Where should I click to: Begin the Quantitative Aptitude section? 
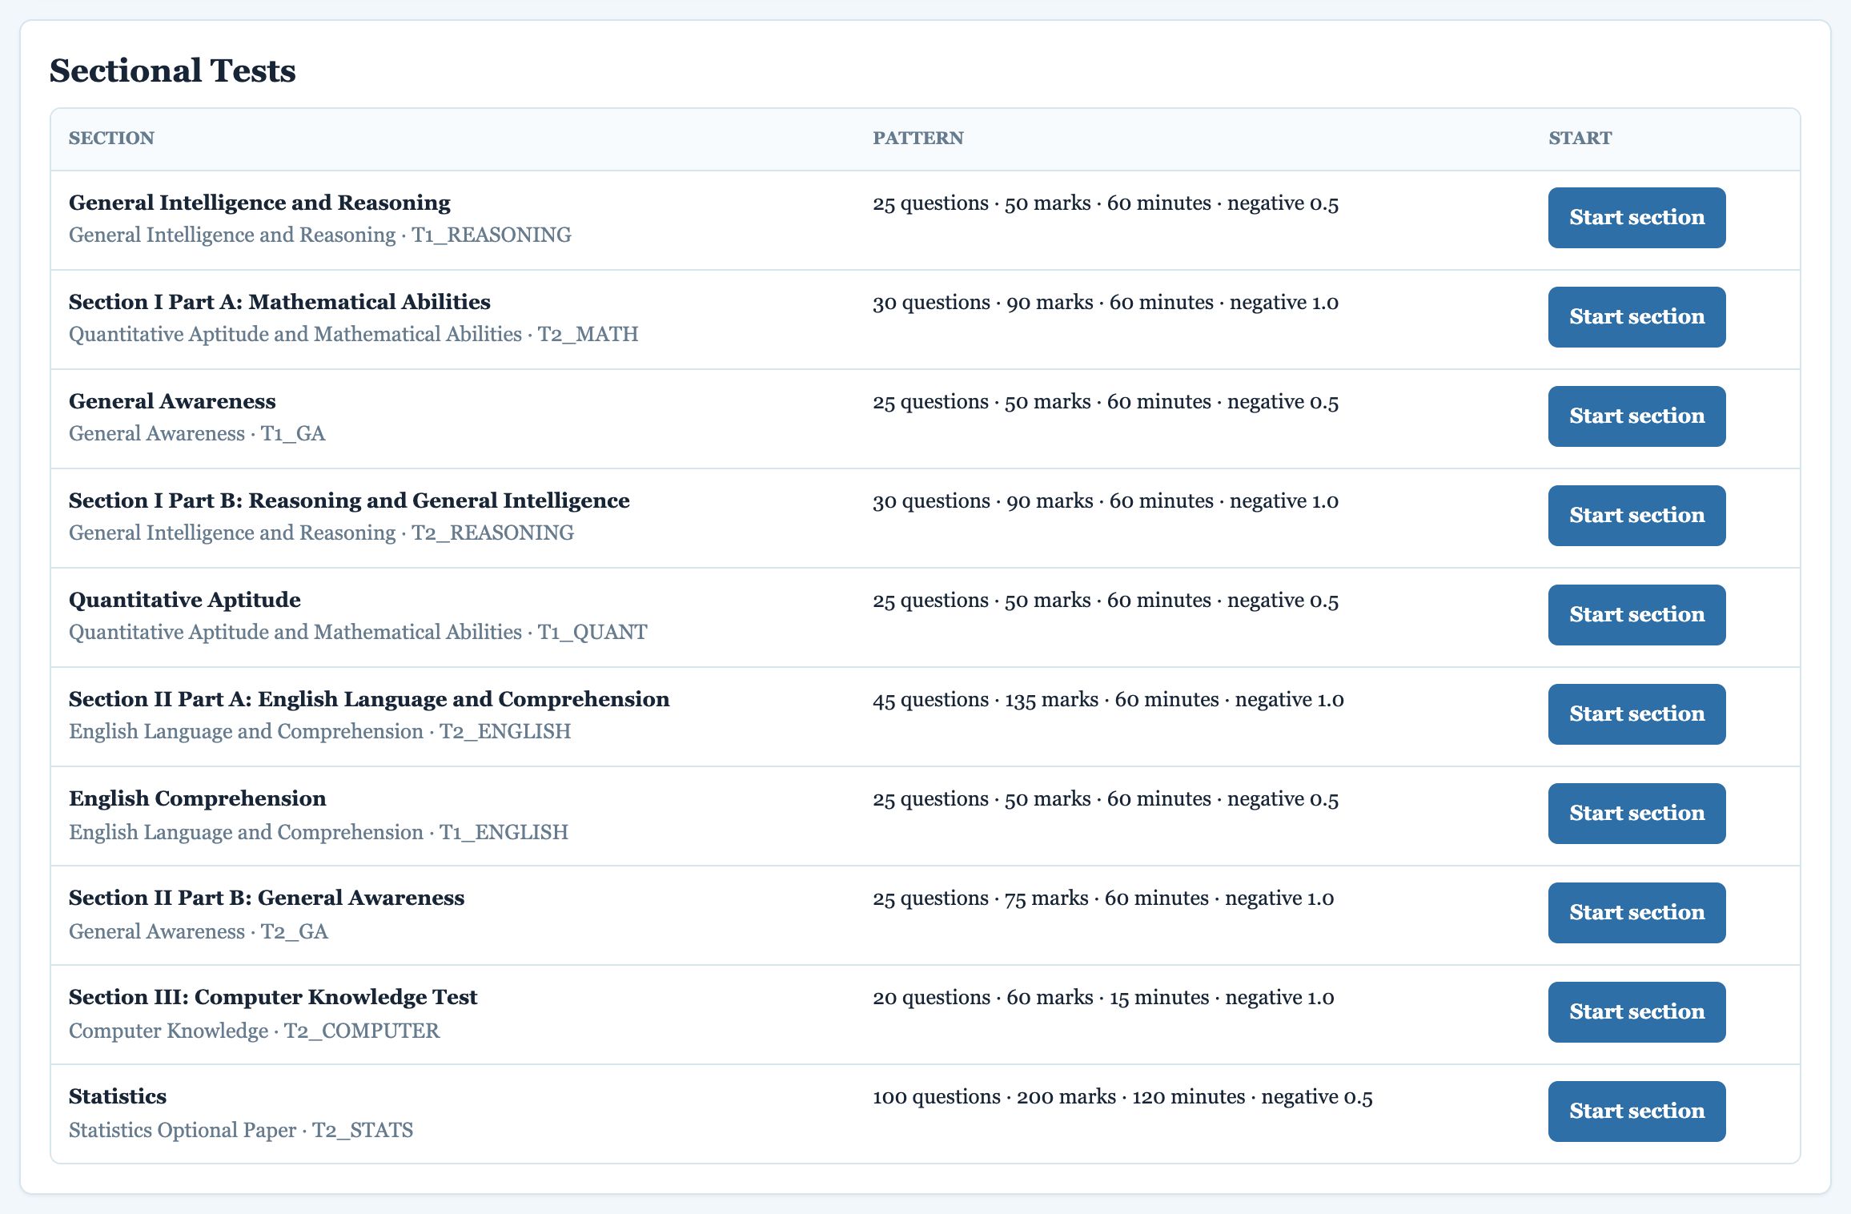tap(1636, 615)
